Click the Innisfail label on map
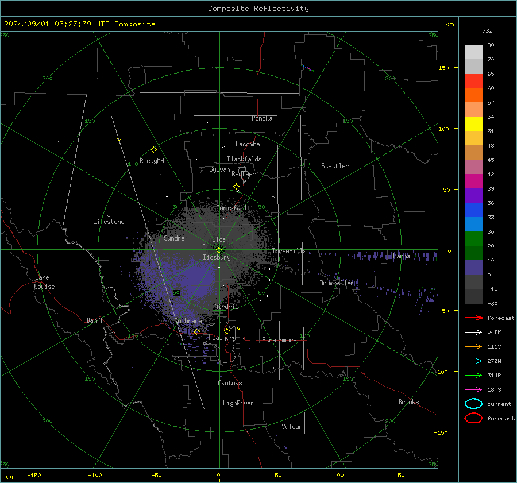The width and height of the screenshot is (517, 483). click(x=232, y=208)
